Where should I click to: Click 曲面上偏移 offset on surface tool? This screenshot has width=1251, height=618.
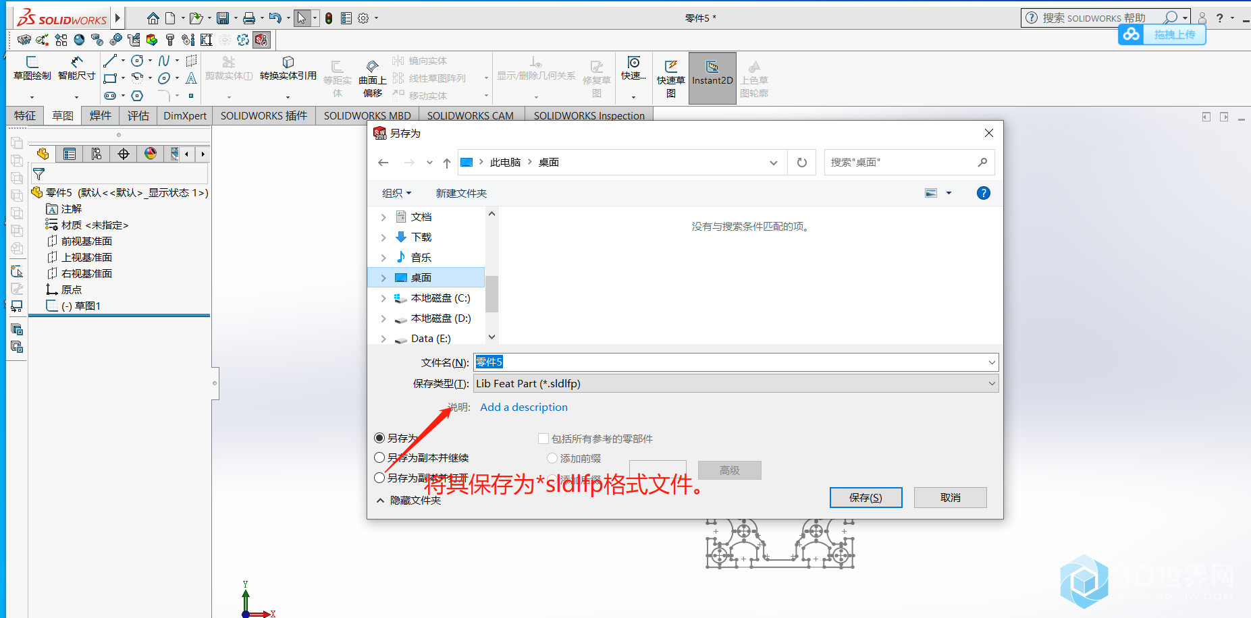coord(373,78)
